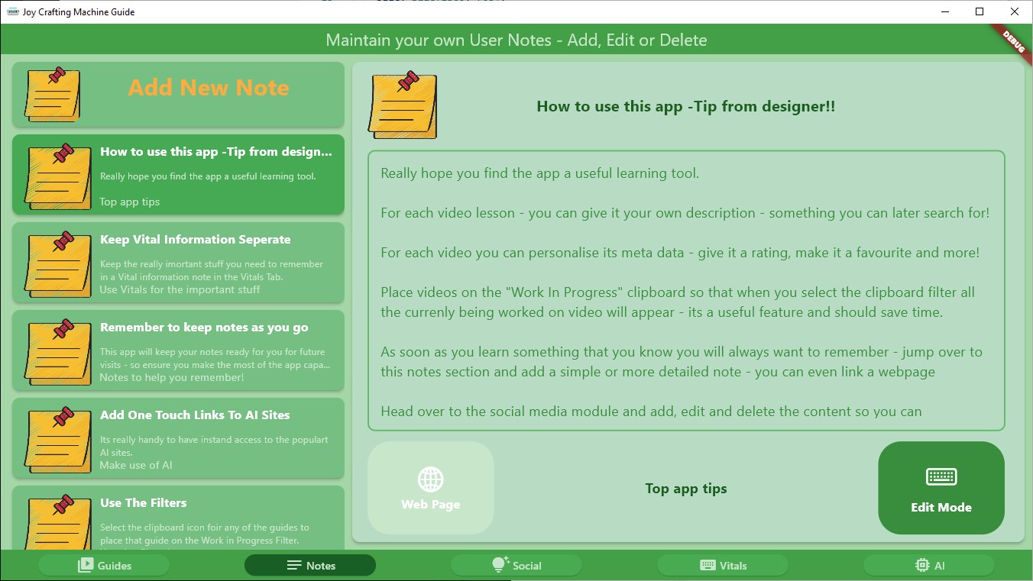Click the Guides play icon in bottom bar

click(86, 565)
